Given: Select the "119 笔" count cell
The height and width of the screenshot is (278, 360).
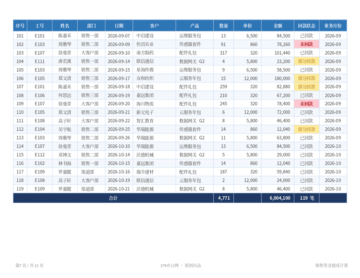Looking at the screenshot, I should pos(307,198).
